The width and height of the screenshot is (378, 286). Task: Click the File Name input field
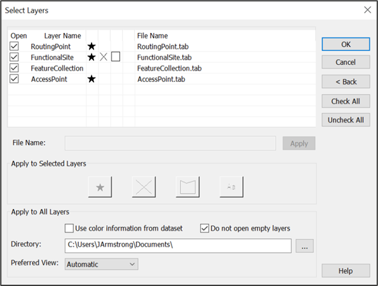click(170, 143)
